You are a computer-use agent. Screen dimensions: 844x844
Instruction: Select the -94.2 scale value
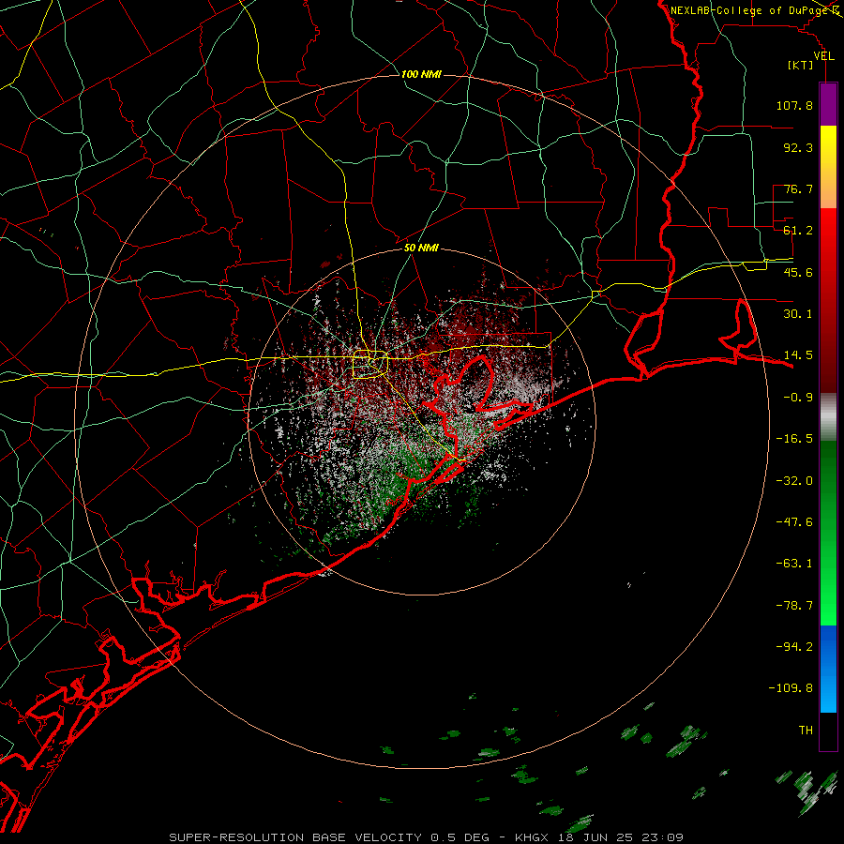tap(794, 647)
